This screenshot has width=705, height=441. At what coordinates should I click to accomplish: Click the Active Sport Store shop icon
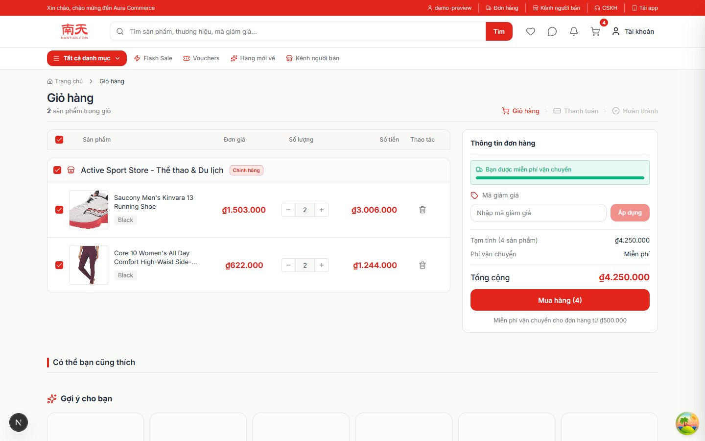click(71, 170)
